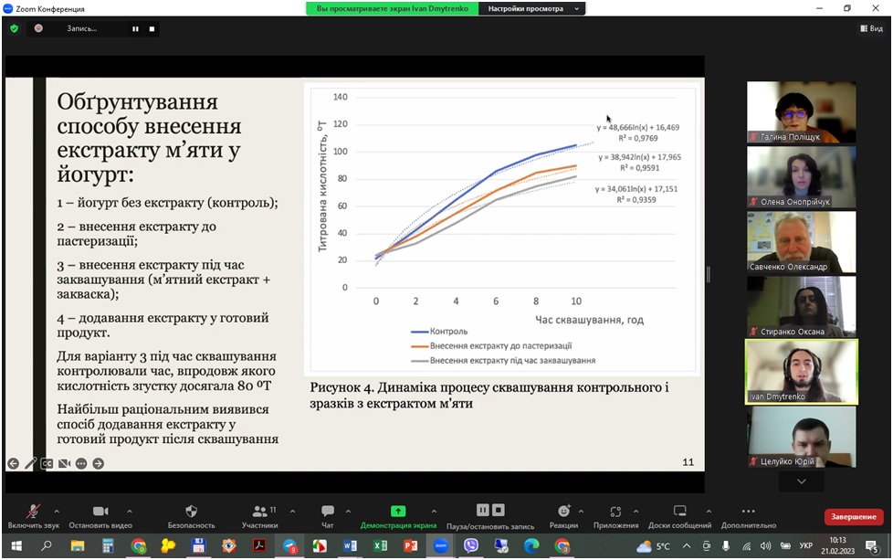Open the Безопасность security menu

tap(192, 515)
